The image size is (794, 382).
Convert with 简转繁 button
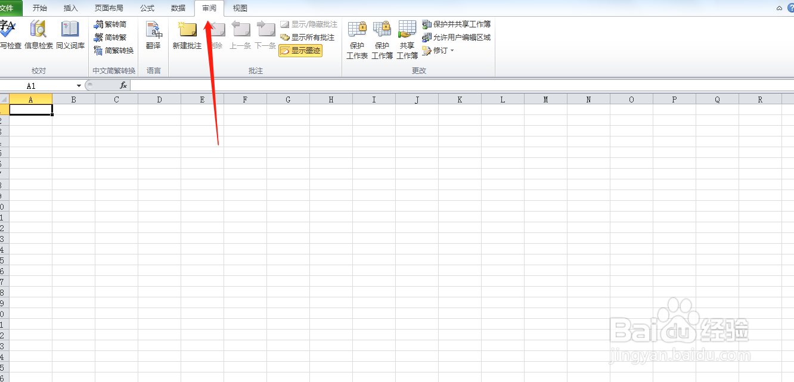[x=110, y=38]
